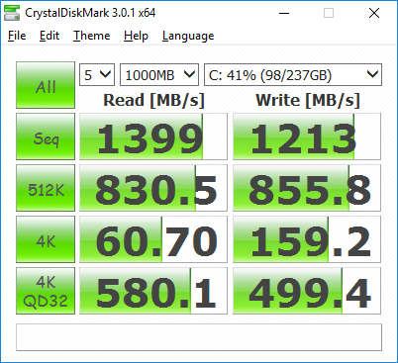This screenshot has height=363, width=398.
Task: Click the Seq write result 1213
Action: tap(307, 136)
